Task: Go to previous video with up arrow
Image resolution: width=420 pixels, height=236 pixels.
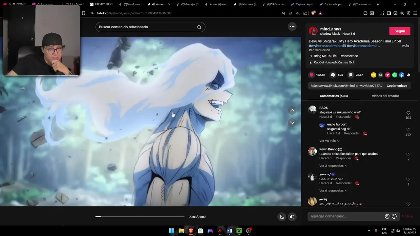Action: pos(292,110)
